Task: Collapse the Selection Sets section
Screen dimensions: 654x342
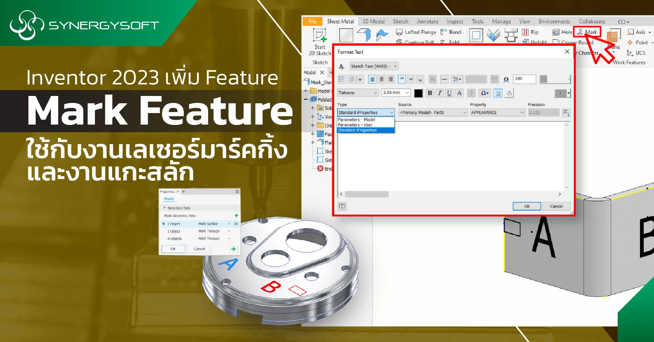Action: pos(165,208)
